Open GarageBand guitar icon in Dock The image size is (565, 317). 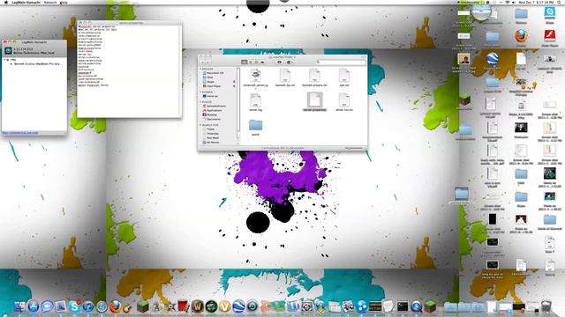coord(128,307)
